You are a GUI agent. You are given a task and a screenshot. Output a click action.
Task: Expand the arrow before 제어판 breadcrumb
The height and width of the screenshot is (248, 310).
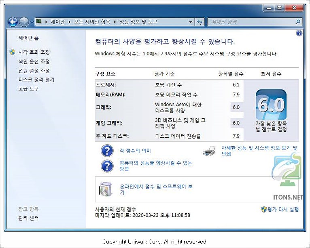click(x=46, y=22)
